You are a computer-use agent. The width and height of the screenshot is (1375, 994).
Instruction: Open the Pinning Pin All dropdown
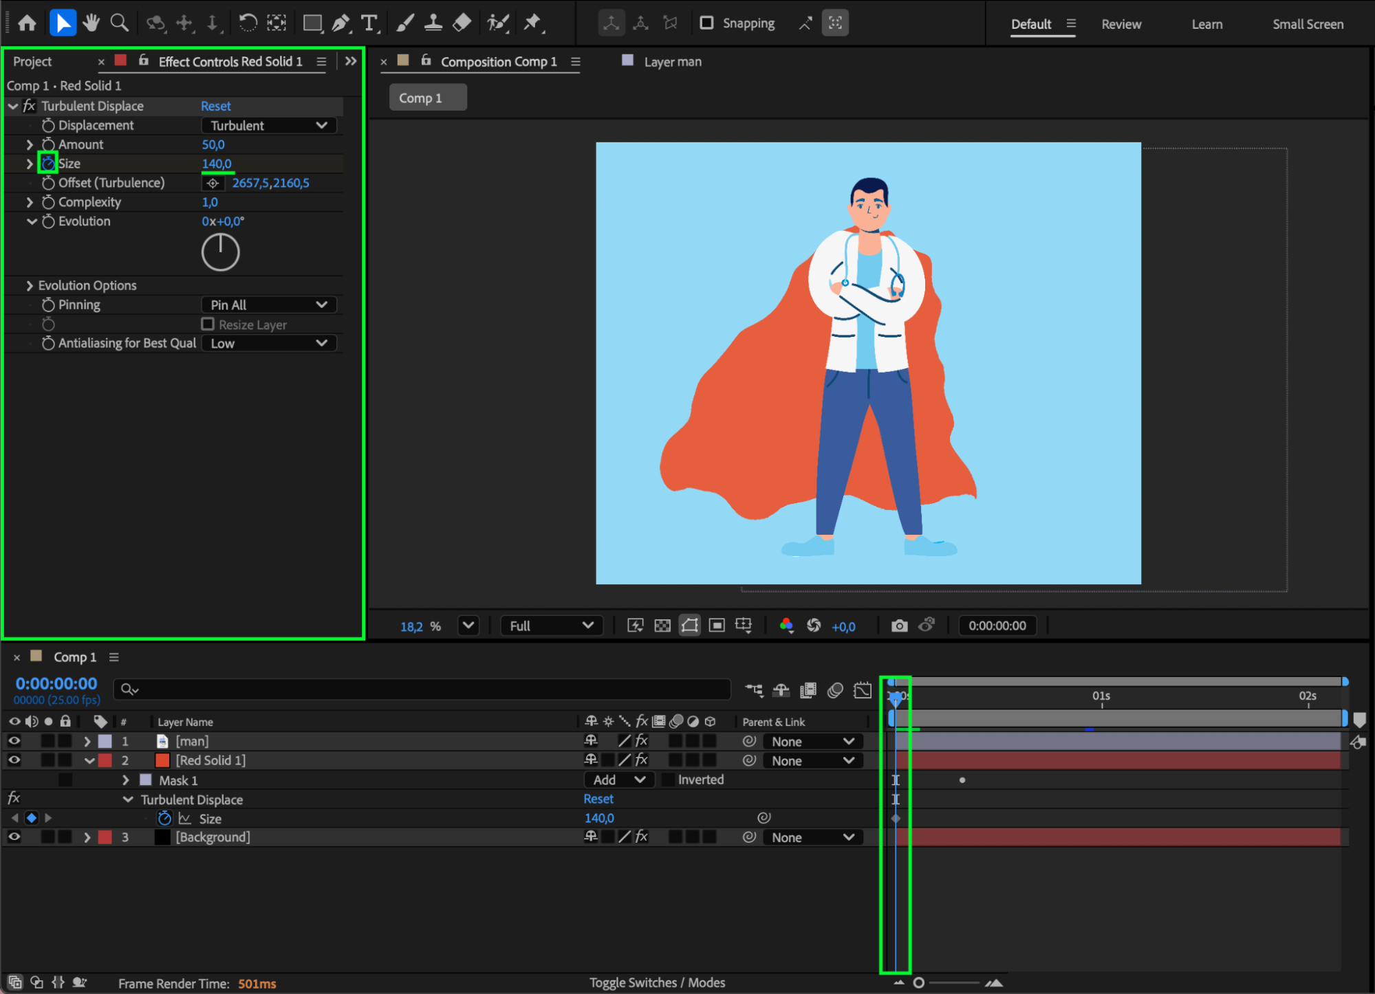click(269, 305)
